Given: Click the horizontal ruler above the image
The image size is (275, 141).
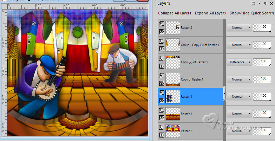Looking at the screenshot, I should 78,6.
